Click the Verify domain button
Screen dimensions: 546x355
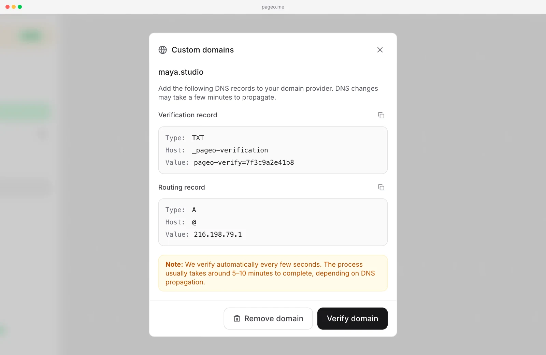coord(353,319)
